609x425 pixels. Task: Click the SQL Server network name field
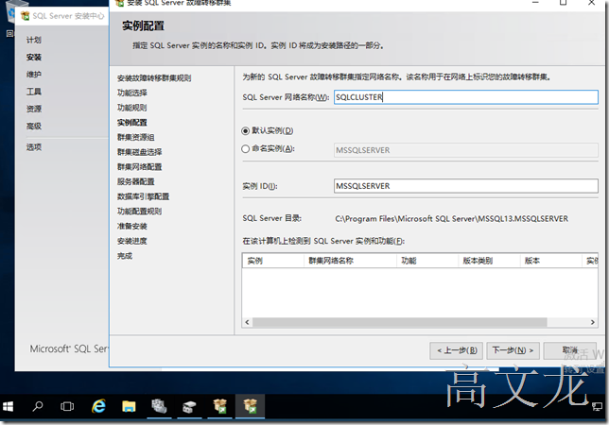pyautogui.click(x=465, y=97)
